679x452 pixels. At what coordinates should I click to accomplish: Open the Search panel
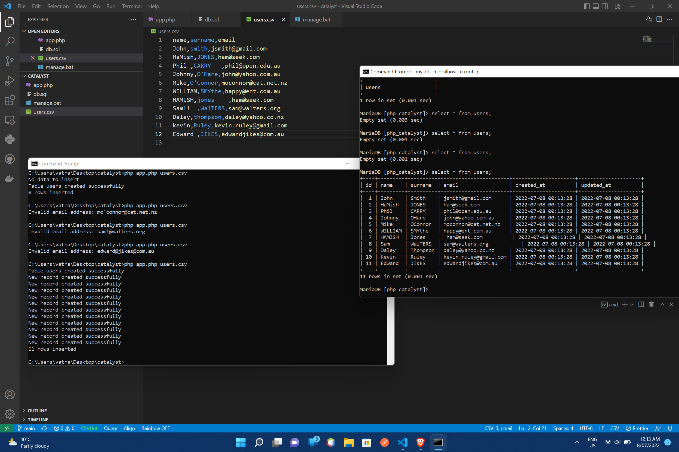[x=10, y=42]
